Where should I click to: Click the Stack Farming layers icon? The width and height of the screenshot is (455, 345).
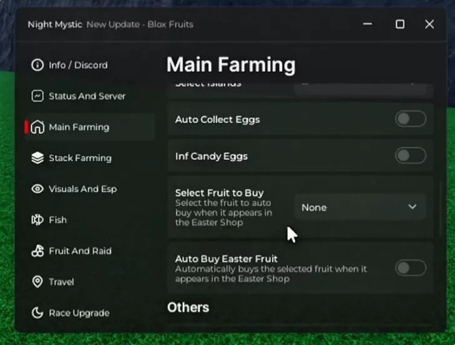38,158
